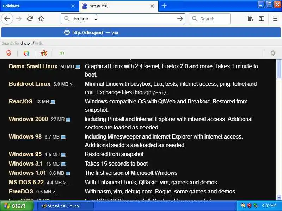Search with the green m engine icon

pos(62,53)
